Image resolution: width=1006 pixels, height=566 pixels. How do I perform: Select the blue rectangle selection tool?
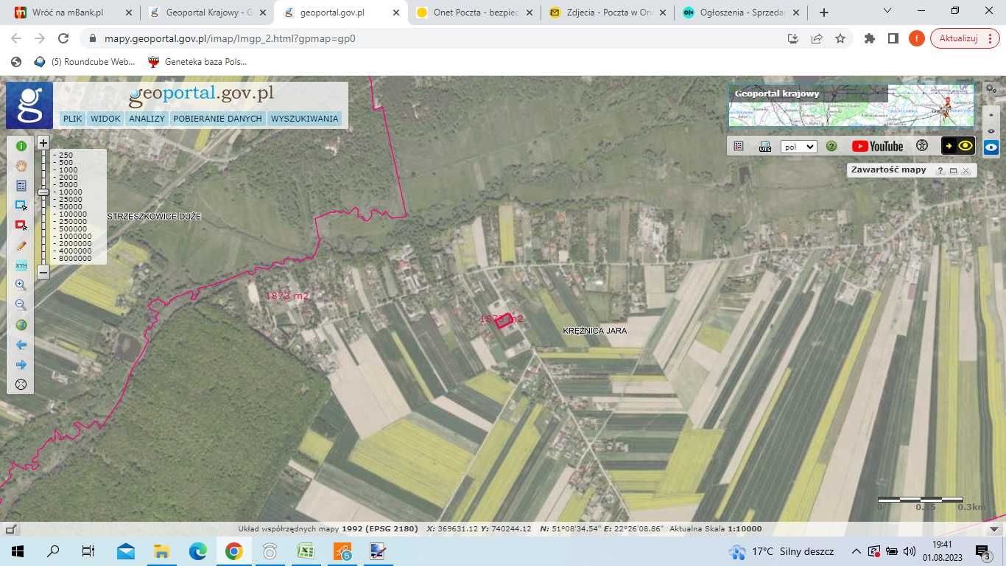(x=21, y=206)
